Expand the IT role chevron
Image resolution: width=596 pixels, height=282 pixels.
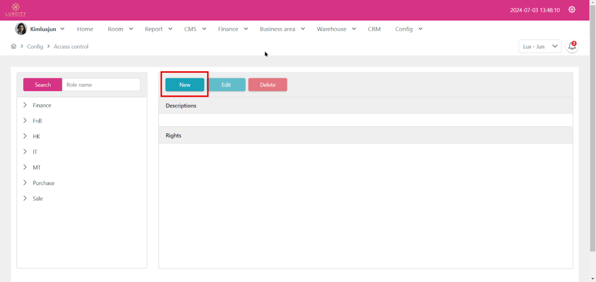tap(25, 151)
